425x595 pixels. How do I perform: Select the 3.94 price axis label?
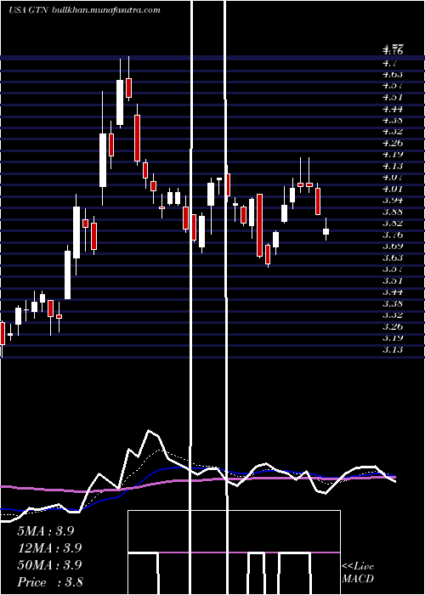click(x=393, y=201)
